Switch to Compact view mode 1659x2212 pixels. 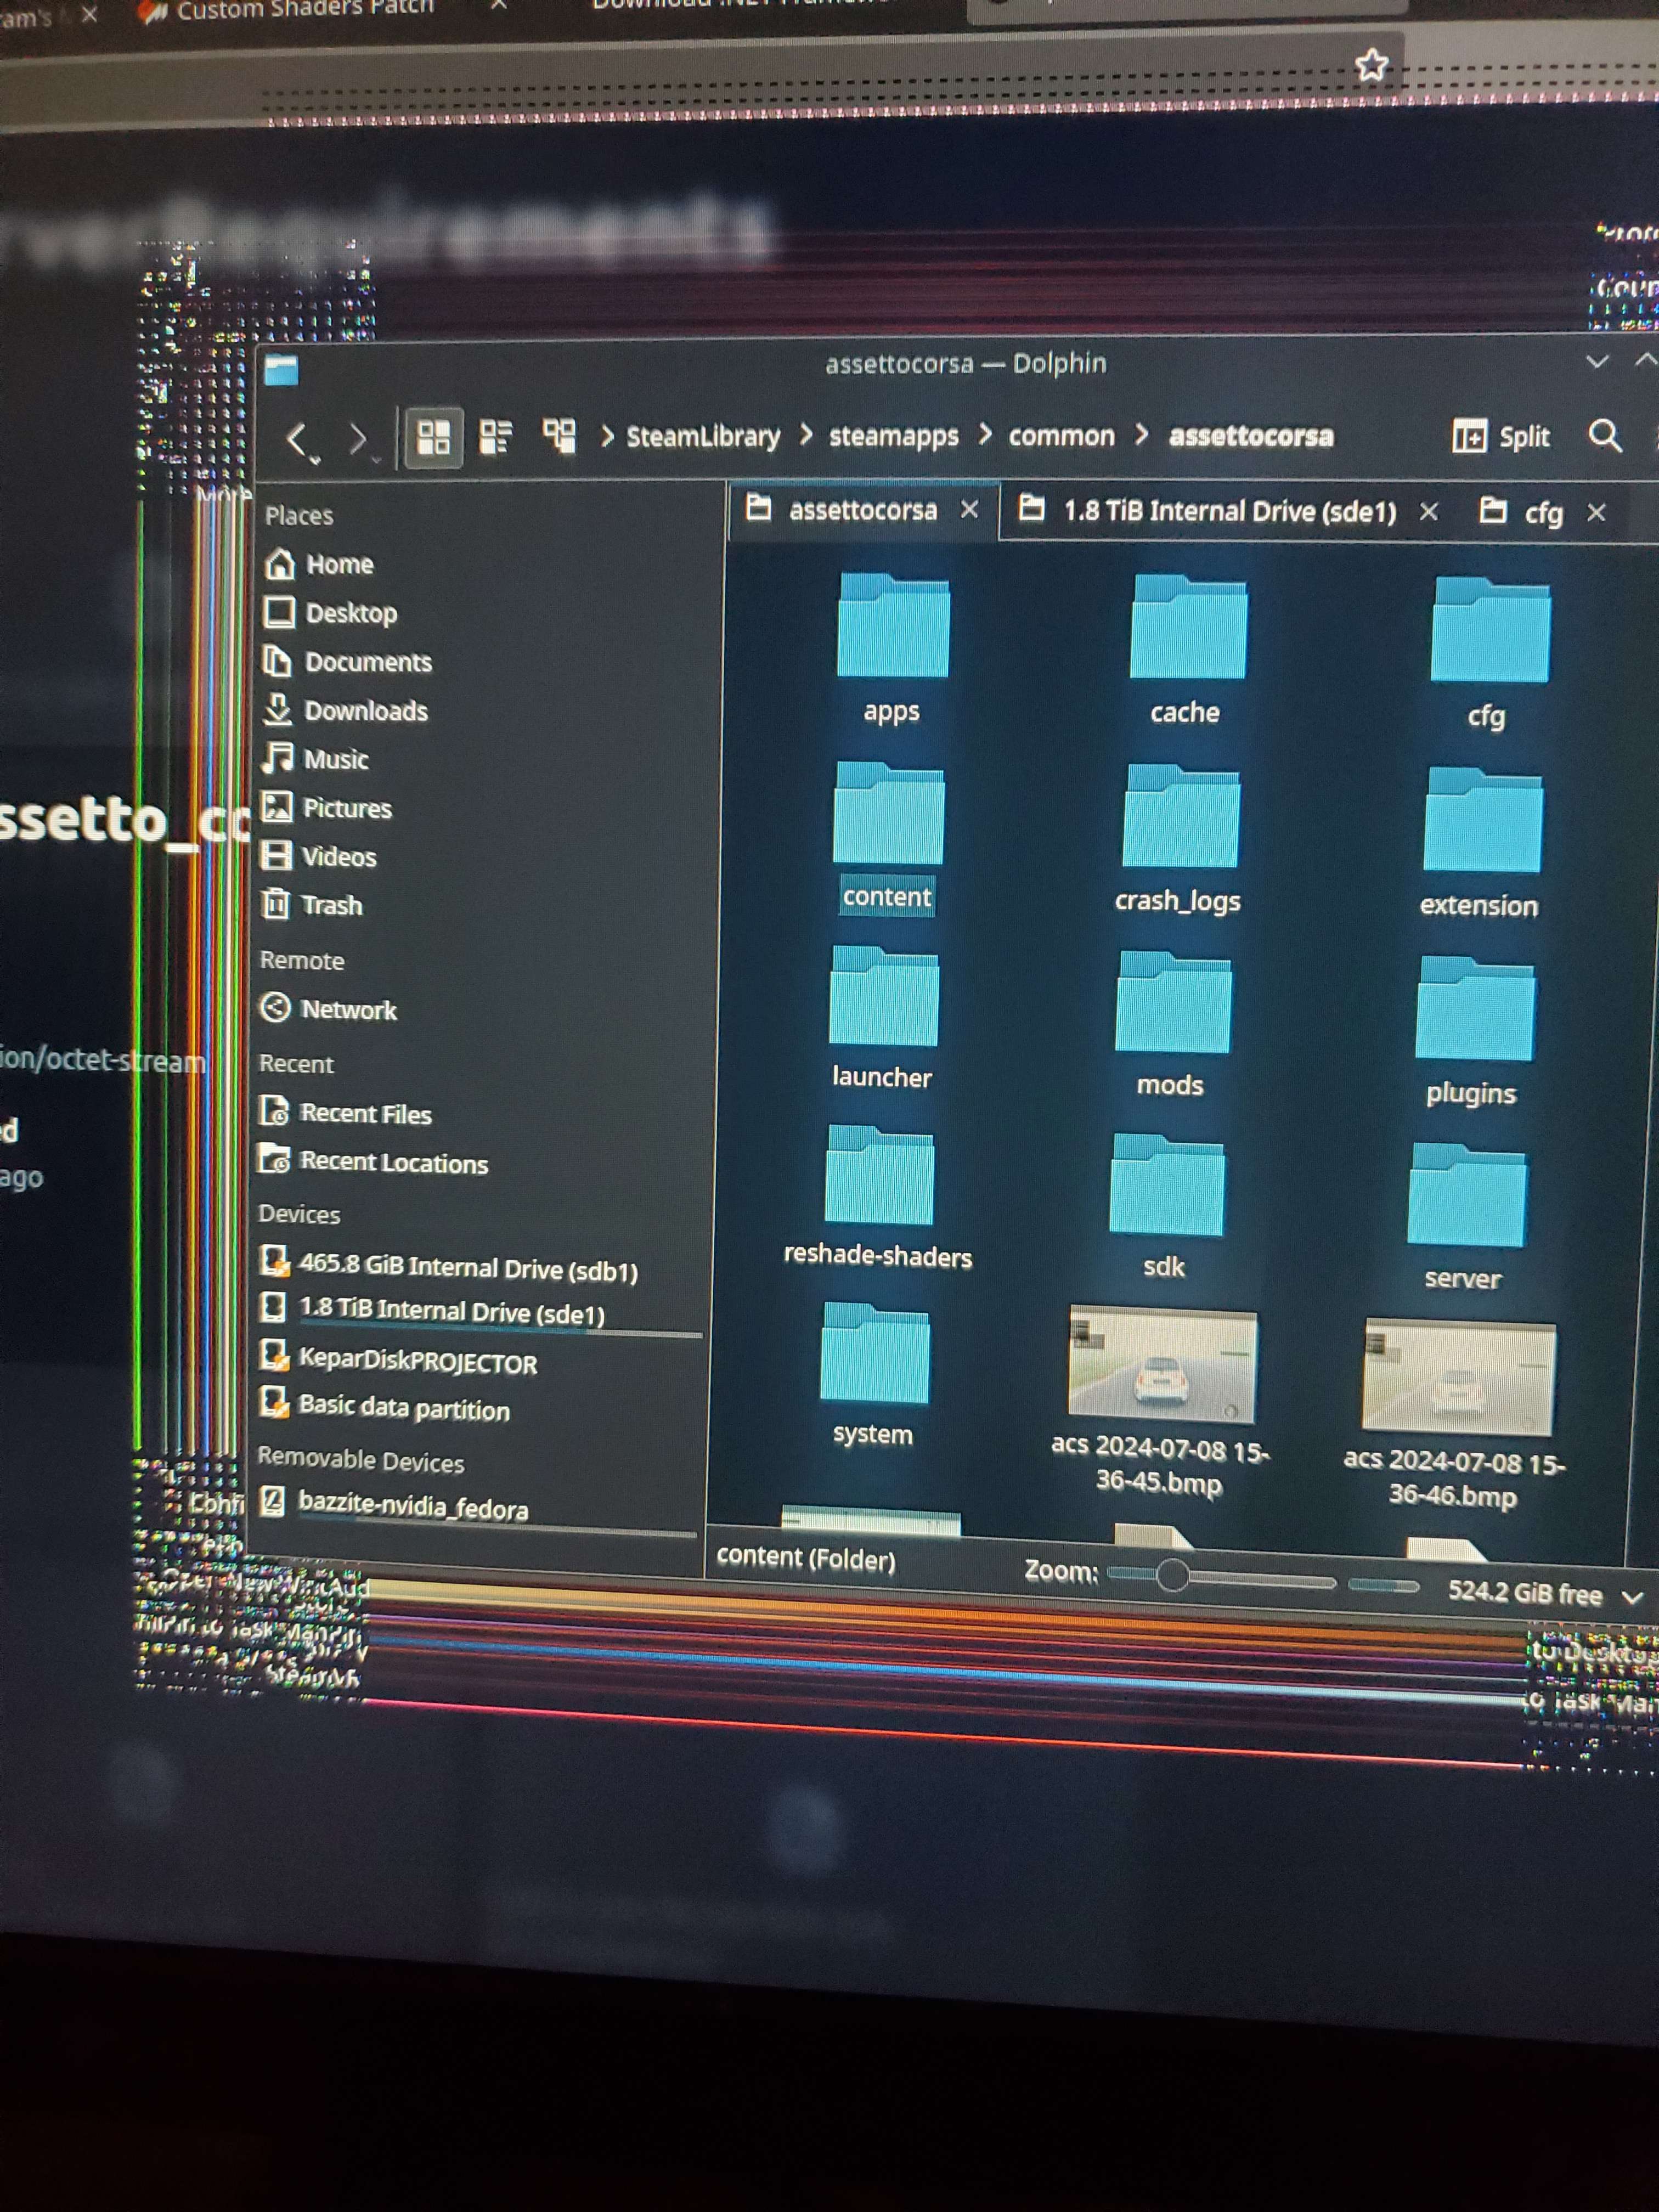point(496,437)
